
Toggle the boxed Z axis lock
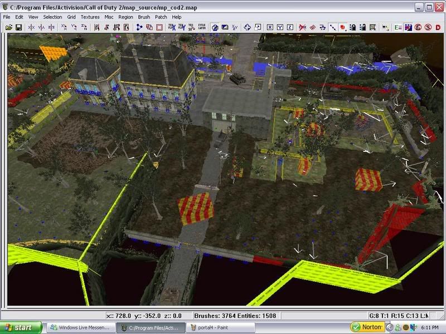290,27
